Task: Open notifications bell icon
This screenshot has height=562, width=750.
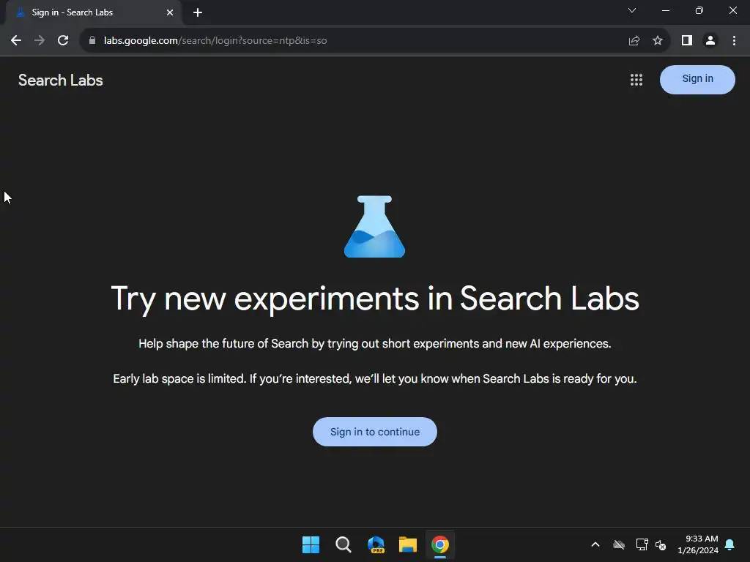Action: click(x=730, y=544)
